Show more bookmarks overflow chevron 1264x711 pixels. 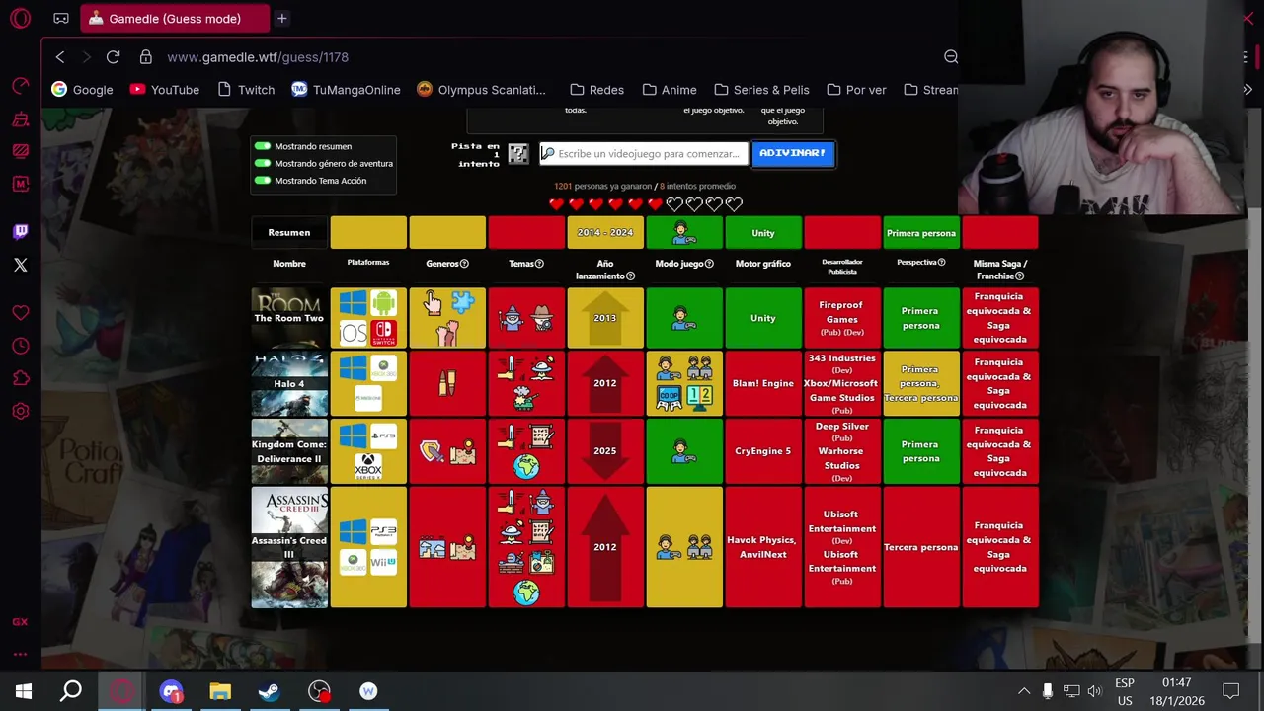pyautogui.click(x=1247, y=90)
